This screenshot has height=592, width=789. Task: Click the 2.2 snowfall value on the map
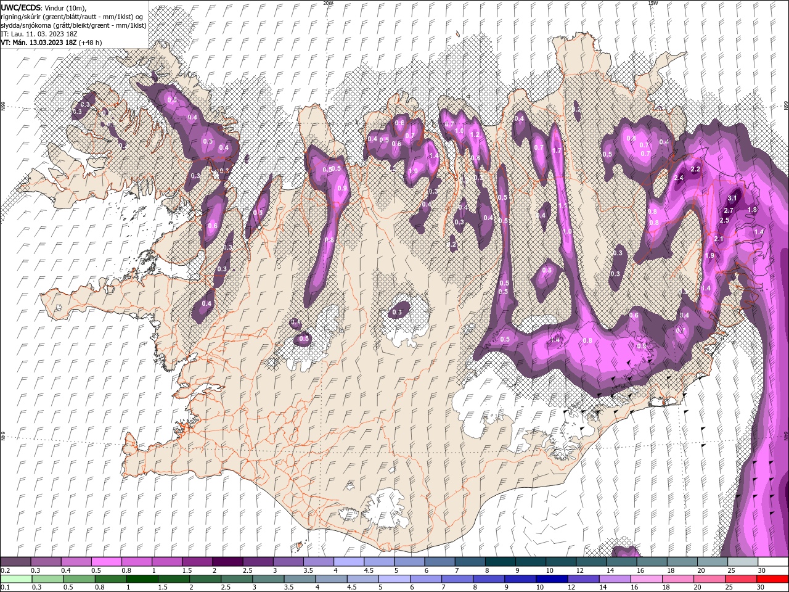(x=696, y=169)
